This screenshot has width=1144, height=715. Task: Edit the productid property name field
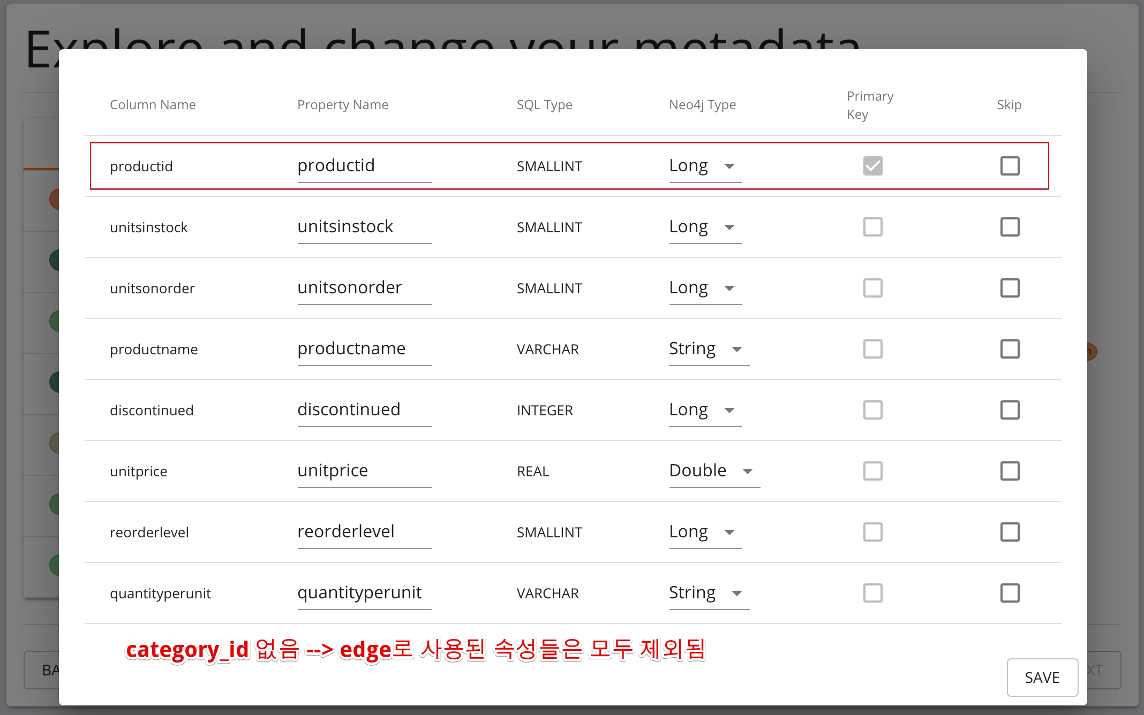click(364, 167)
